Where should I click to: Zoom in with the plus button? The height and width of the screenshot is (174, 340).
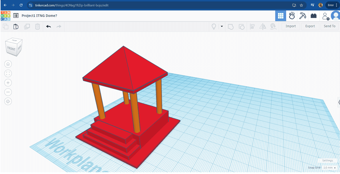(x=8, y=82)
